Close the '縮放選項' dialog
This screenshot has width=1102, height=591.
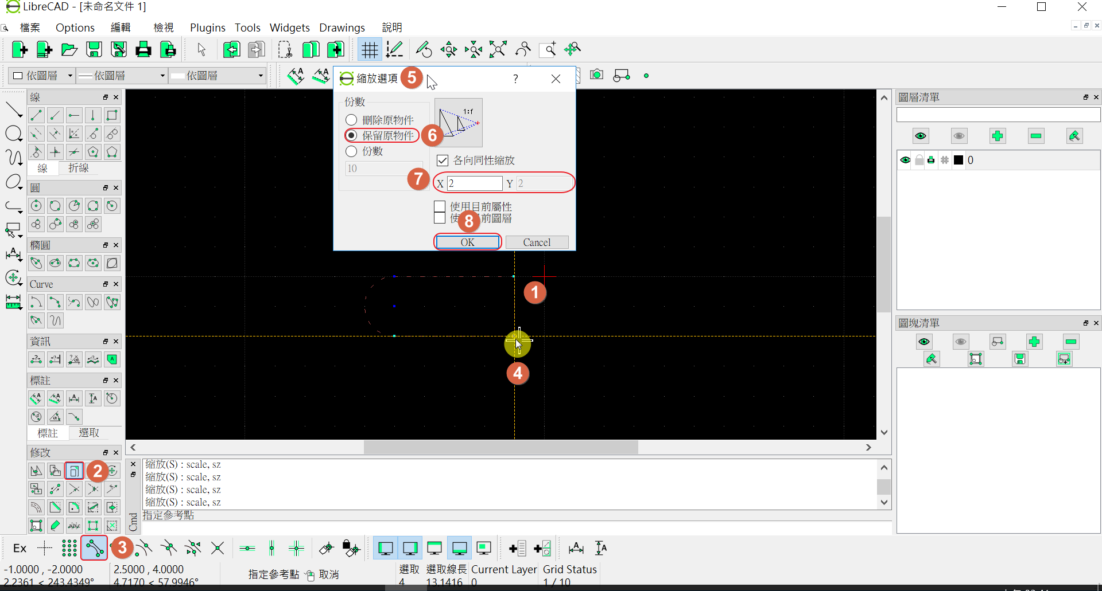click(556, 79)
